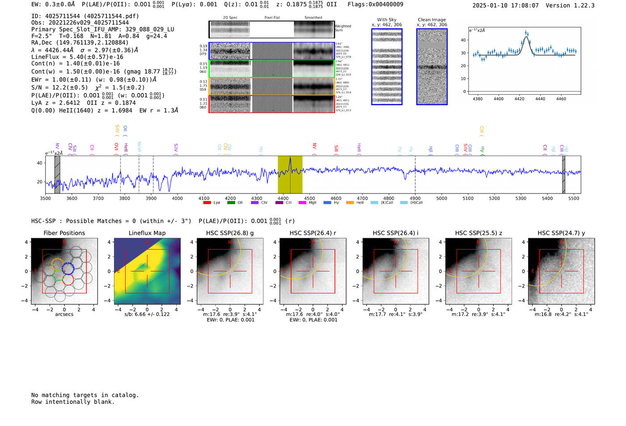Click the yellow highlighted emission line region

coord(290,175)
